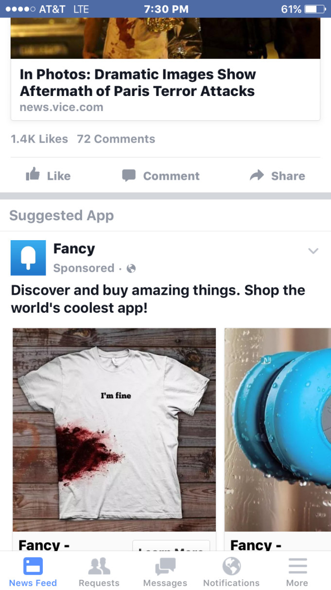The width and height of the screenshot is (331, 590).
Task: Tap the globe public audience icon
Action: click(x=131, y=268)
